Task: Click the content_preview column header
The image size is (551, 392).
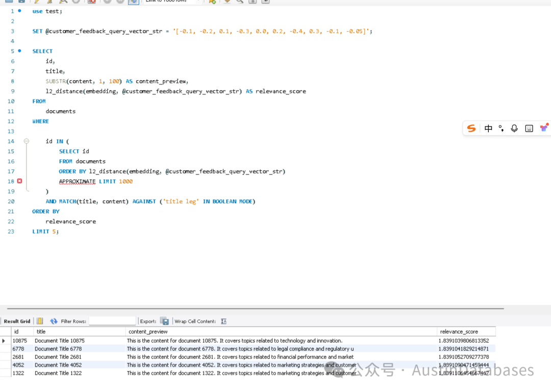Action: pos(281,332)
